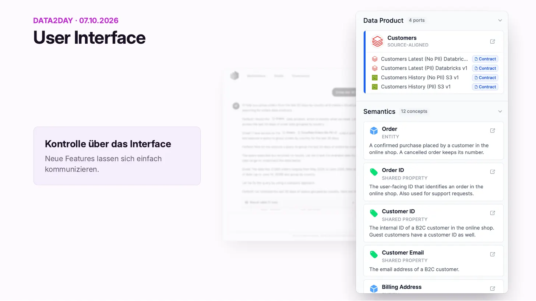Image resolution: width=536 pixels, height=301 pixels.
Task: Click S3 icon of Customers History (PII) port
Action: [x=375, y=87]
